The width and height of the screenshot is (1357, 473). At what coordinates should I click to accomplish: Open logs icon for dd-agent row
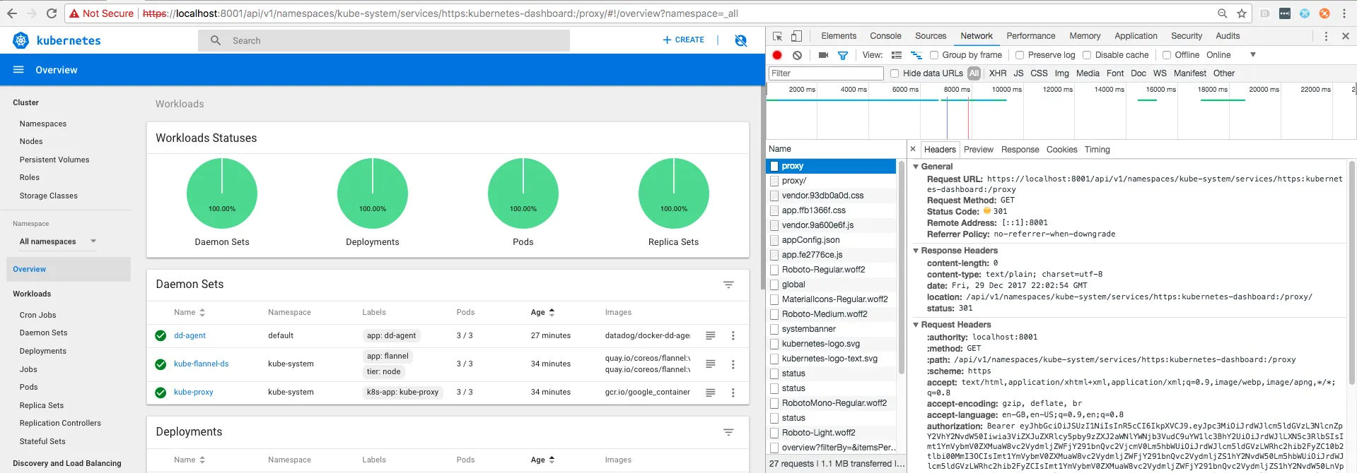point(711,336)
